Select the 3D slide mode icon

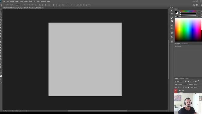pyautogui.click(x=86, y=5)
